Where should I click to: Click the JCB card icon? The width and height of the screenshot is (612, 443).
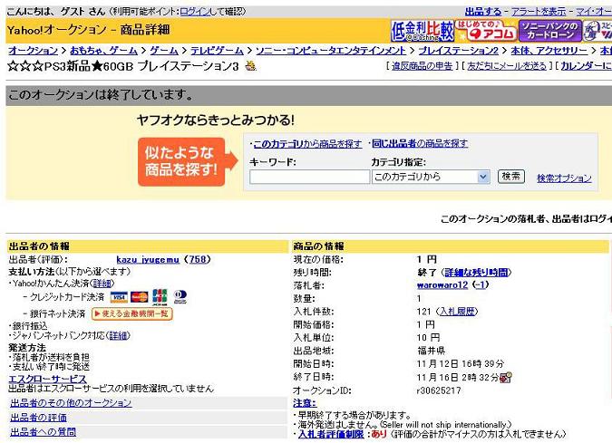[x=160, y=296]
